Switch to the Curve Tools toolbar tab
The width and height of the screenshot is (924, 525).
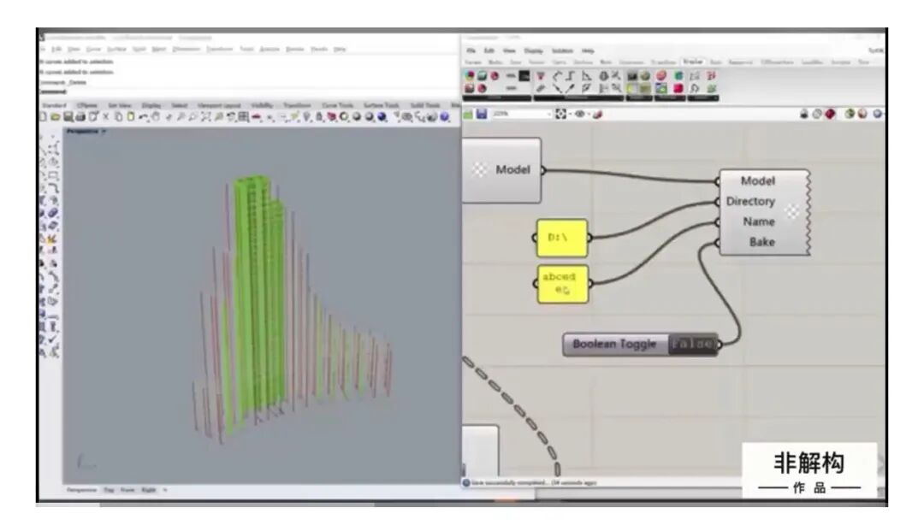point(338,105)
